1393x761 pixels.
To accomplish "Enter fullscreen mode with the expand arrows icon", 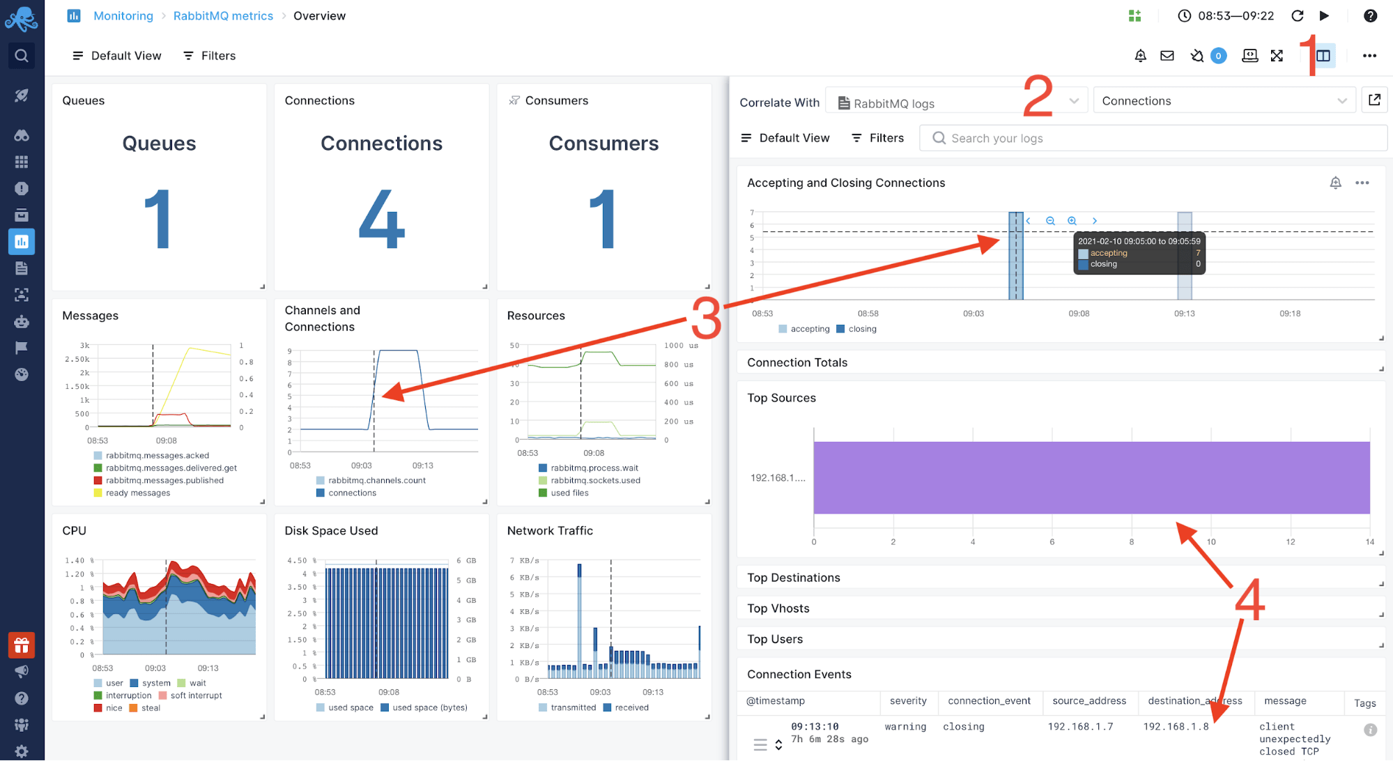I will pyautogui.click(x=1277, y=56).
